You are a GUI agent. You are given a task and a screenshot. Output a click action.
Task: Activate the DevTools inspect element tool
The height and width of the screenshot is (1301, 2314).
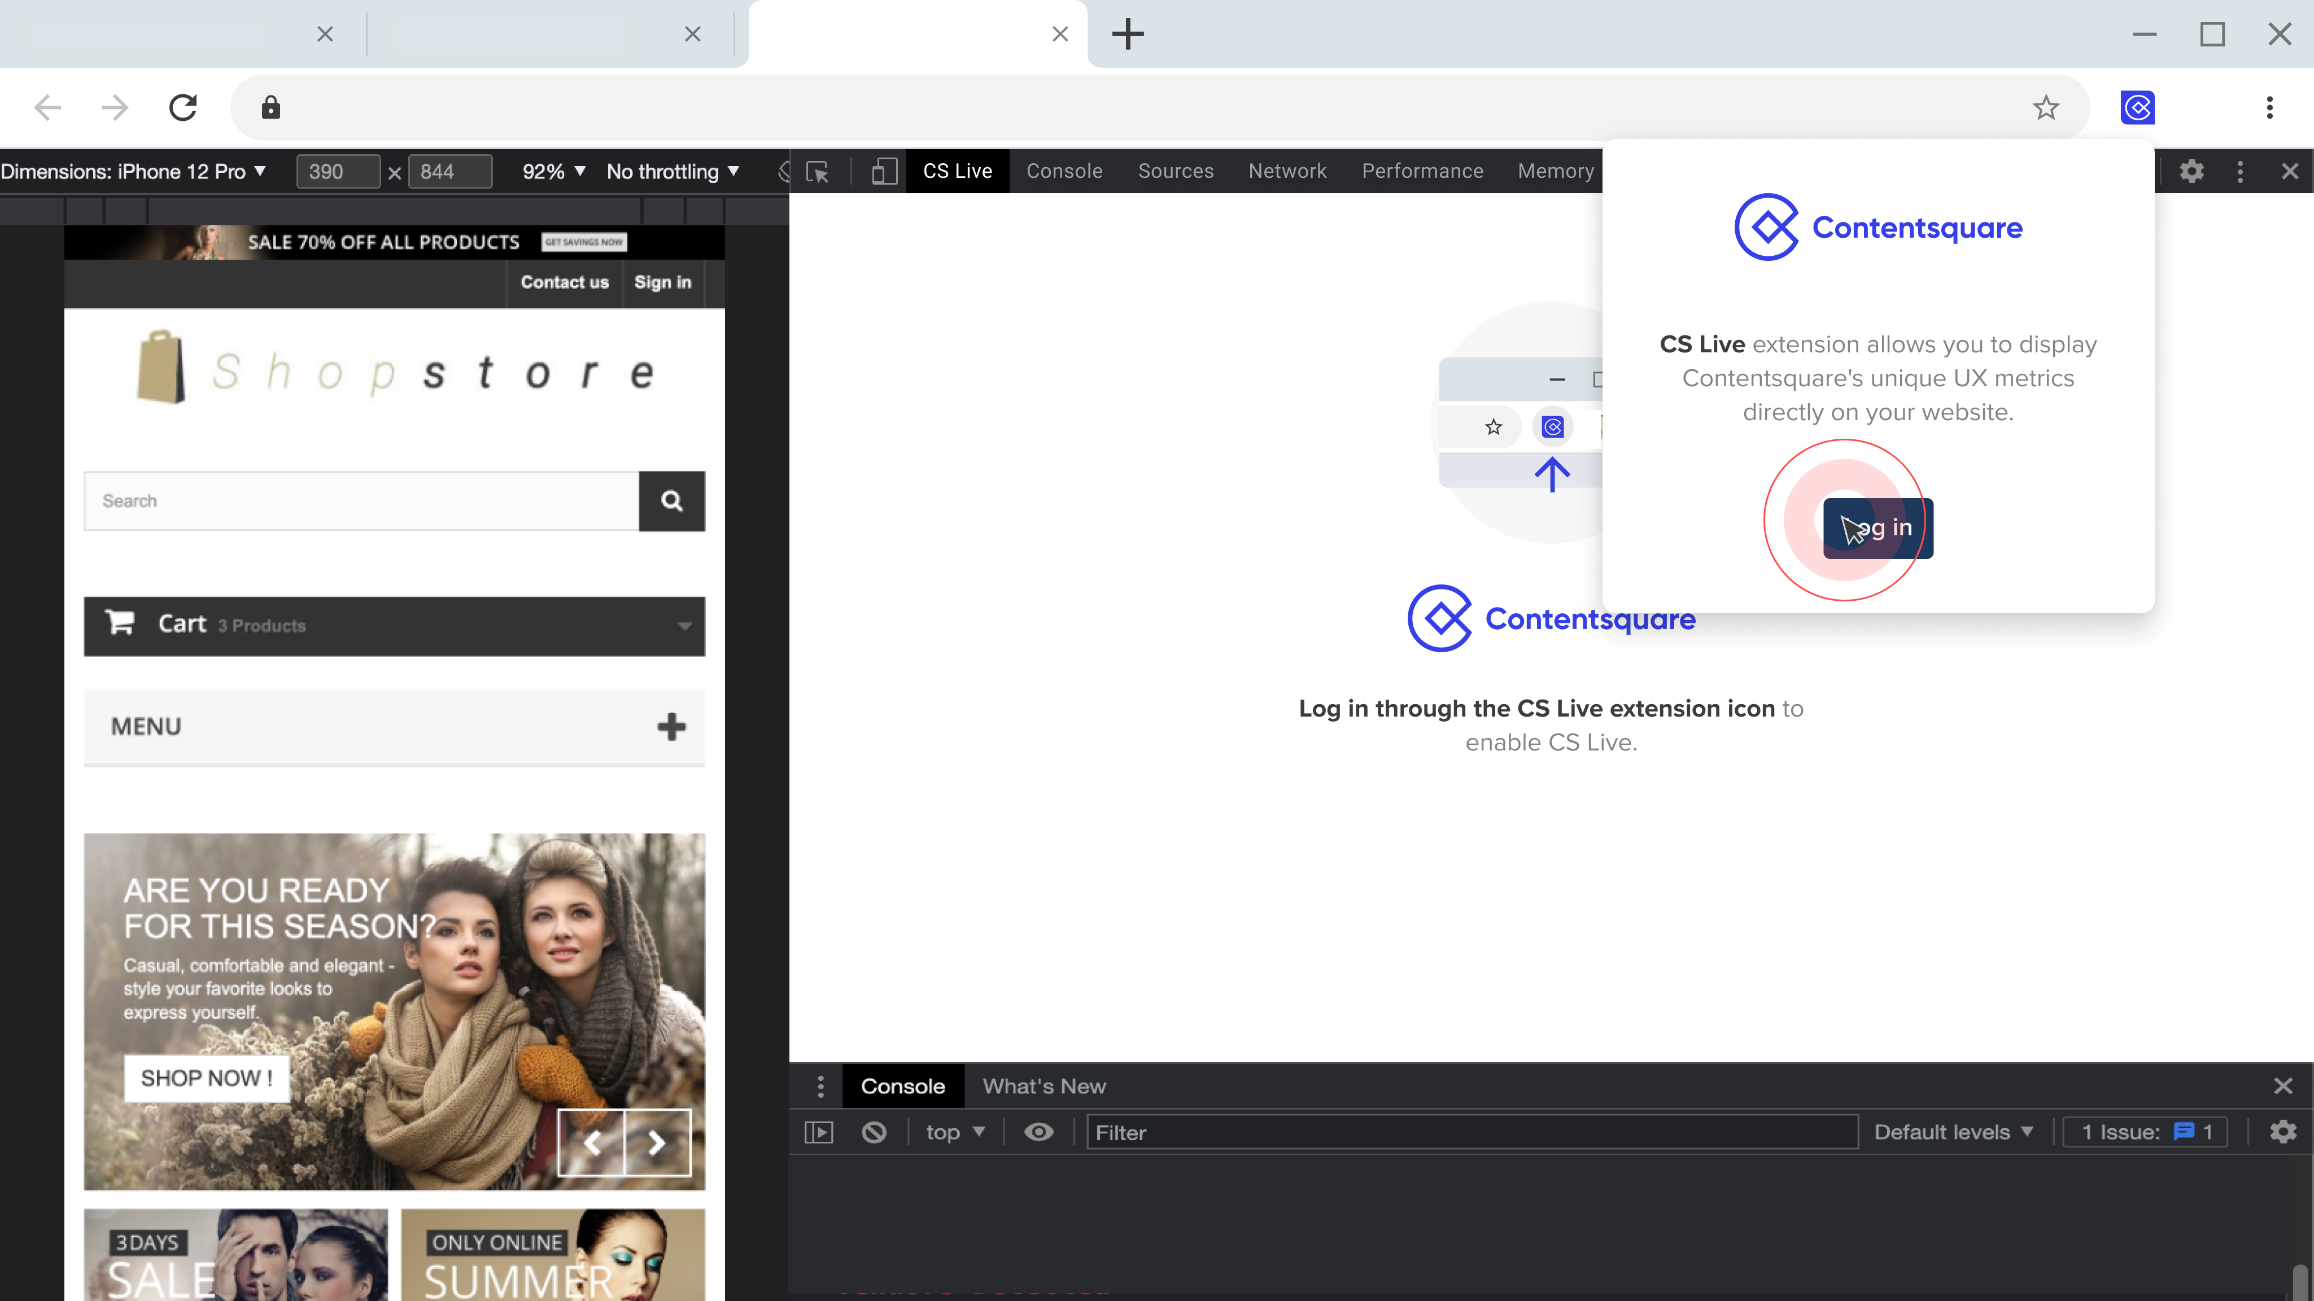tap(818, 172)
